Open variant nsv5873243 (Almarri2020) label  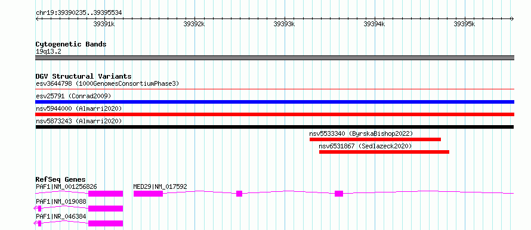[x=79, y=121]
